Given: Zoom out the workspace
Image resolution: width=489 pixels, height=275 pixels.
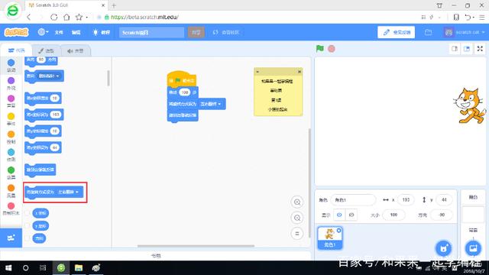Looking at the screenshot, I should (x=297, y=218).
